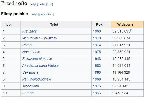145x97 pixels.
Task: Sort table by Widzowie column header
Action: pos(127,24)
